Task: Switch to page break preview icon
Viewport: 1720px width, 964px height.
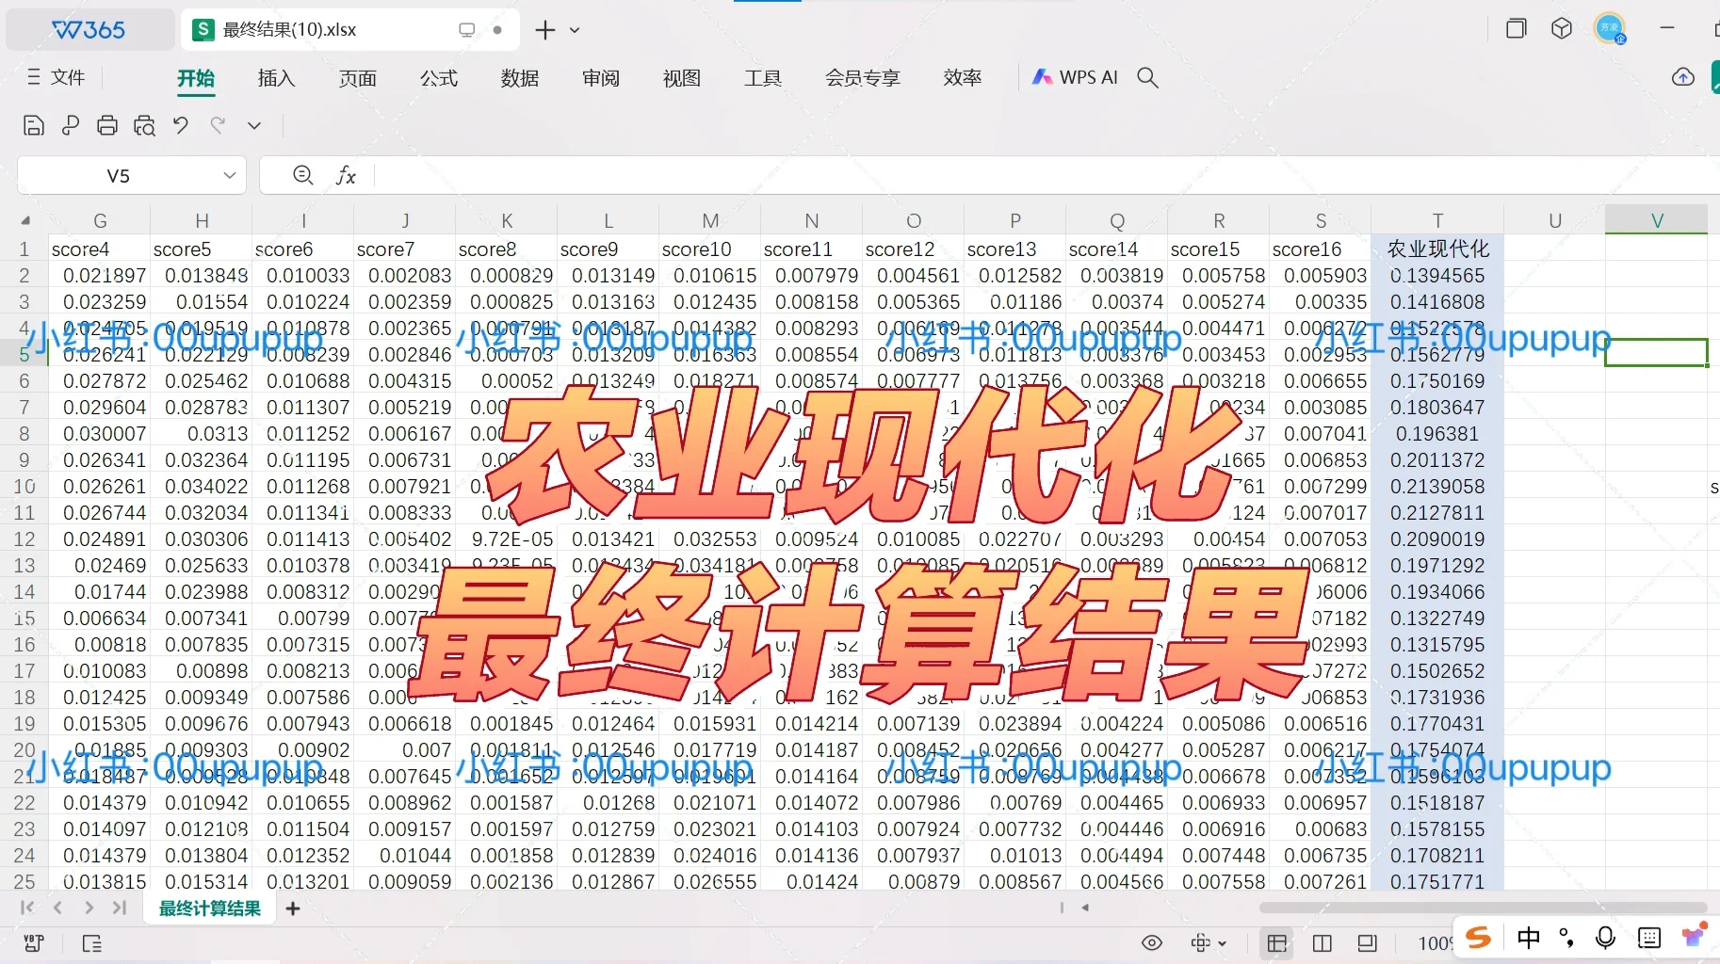Action: coord(1322,943)
